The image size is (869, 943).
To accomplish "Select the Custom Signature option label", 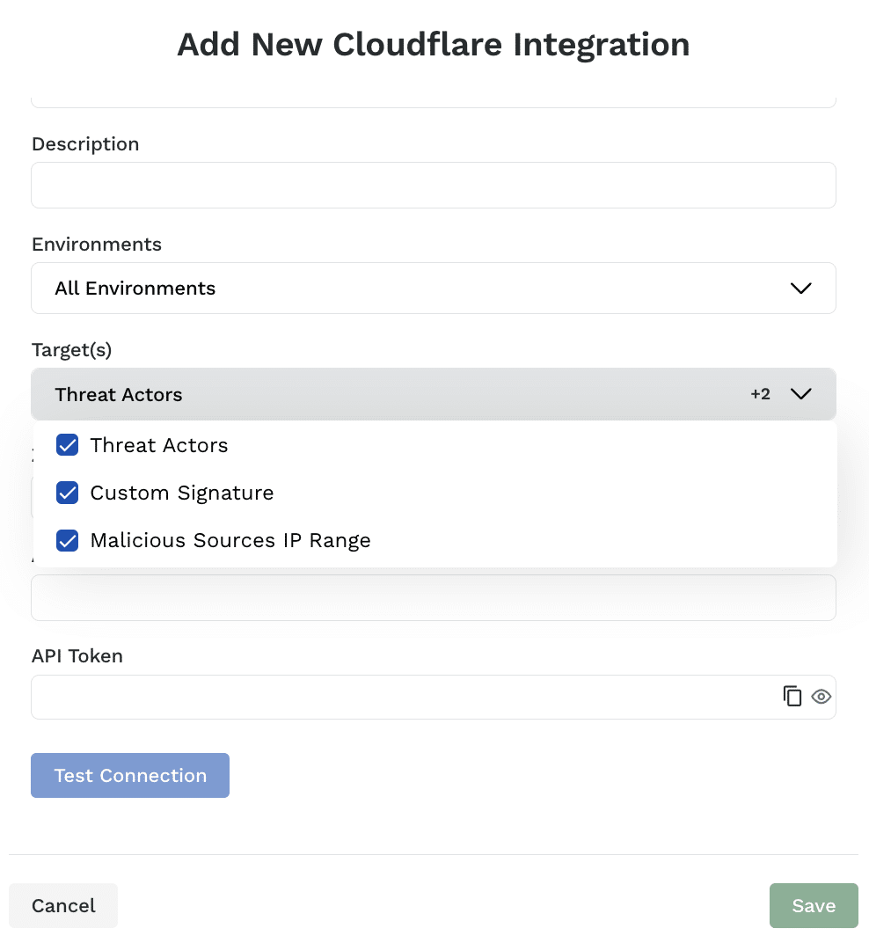I will click(x=182, y=493).
